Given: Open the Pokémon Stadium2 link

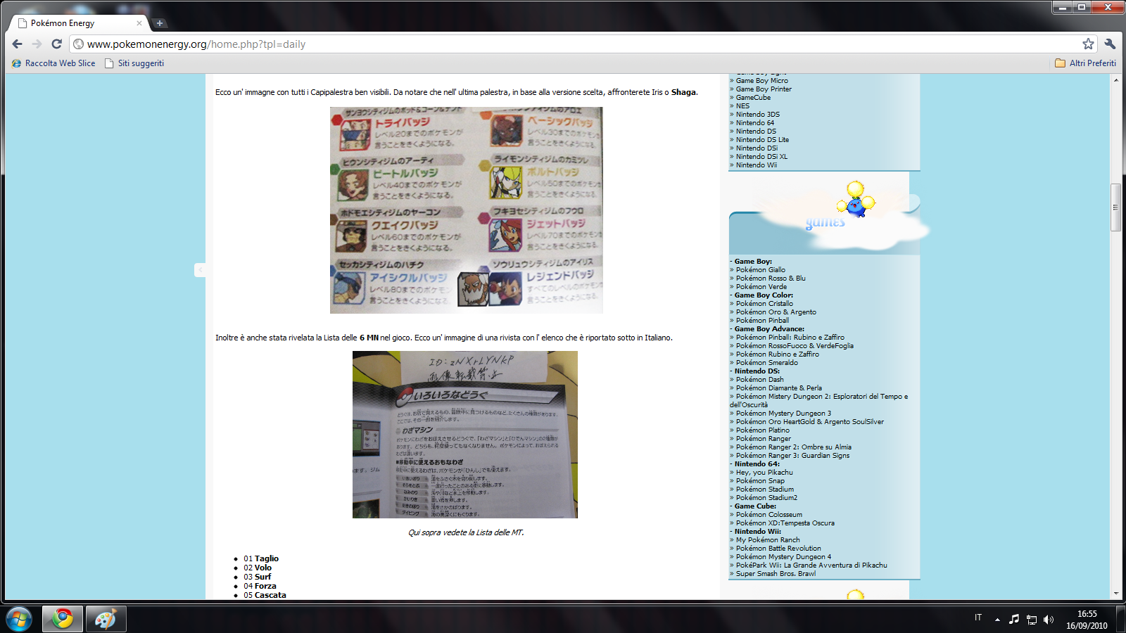Looking at the screenshot, I should tap(766, 498).
